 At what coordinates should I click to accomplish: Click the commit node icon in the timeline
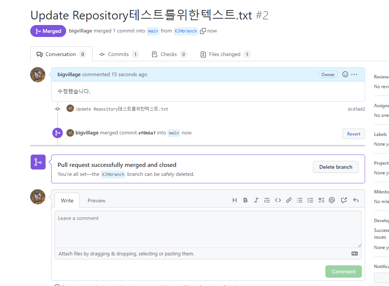click(58, 109)
